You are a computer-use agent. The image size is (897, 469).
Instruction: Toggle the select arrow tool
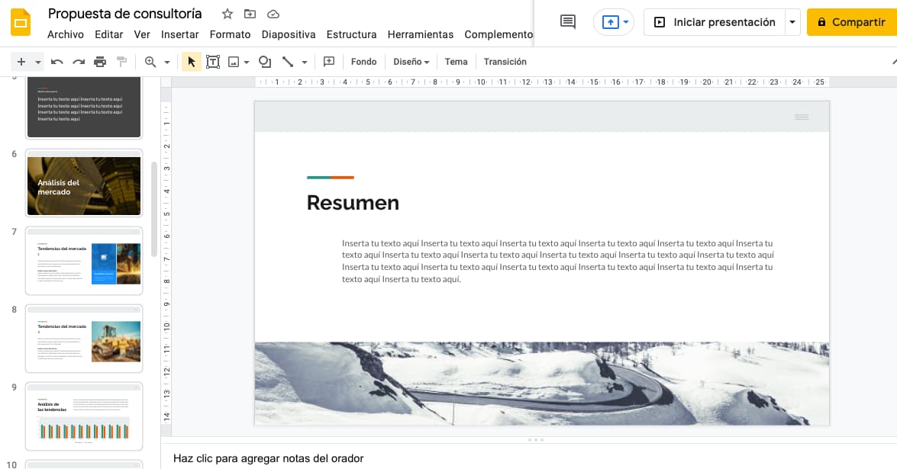pyautogui.click(x=192, y=61)
